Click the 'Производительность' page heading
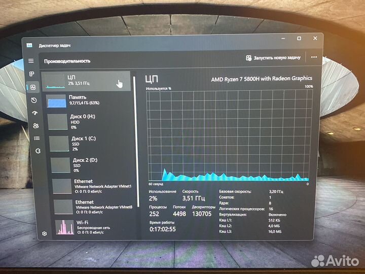The width and height of the screenshot is (365, 274). tap(67, 61)
